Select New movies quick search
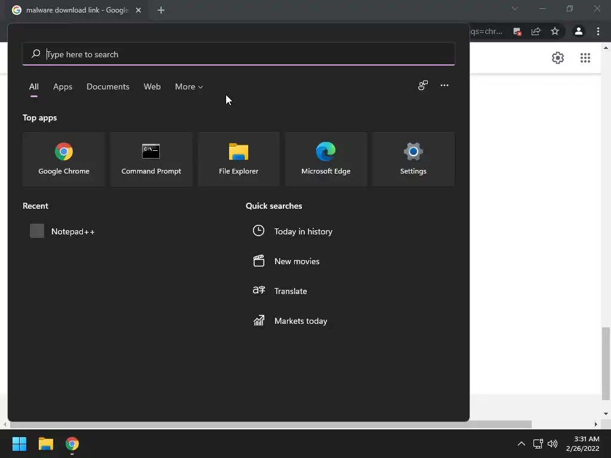611x458 pixels. [x=286, y=261]
